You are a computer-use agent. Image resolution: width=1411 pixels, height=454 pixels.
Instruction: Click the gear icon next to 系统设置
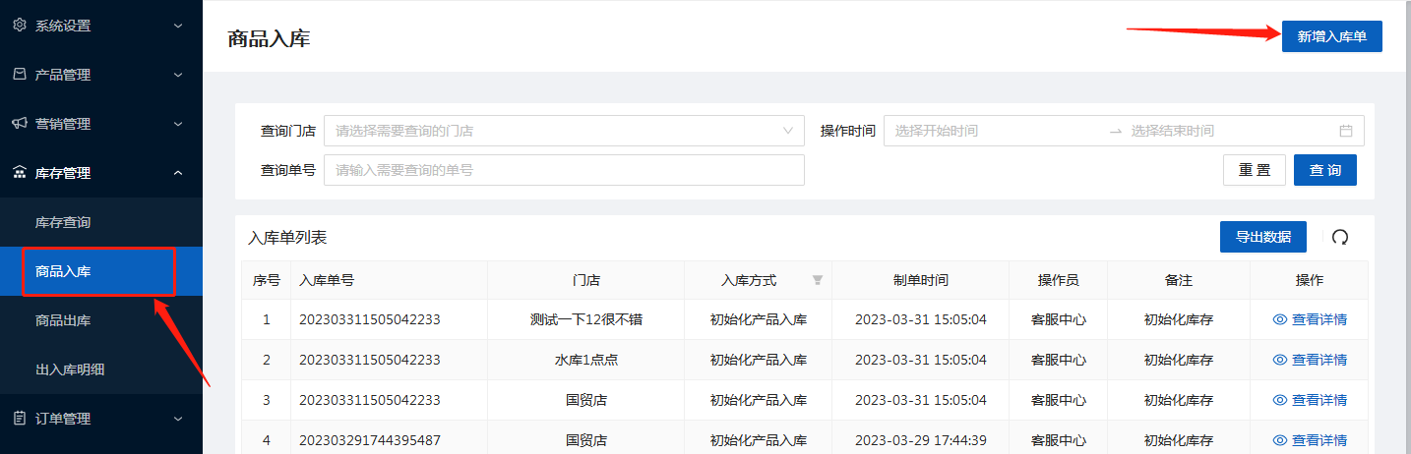[x=19, y=26]
